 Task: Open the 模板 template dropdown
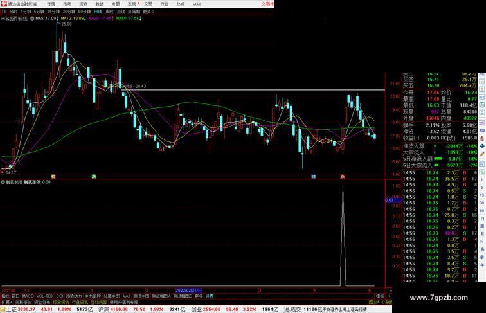click(380, 296)
